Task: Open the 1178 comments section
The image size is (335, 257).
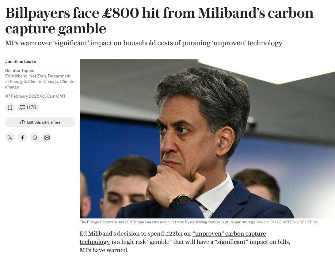Action: [x=28, y=107]
